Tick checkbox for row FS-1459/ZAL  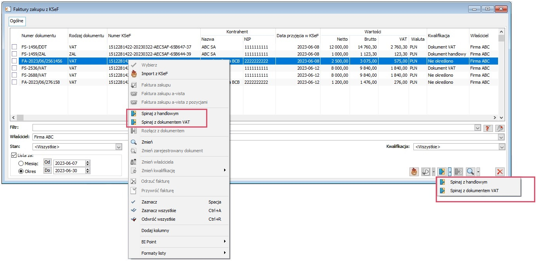pos(14,54)
